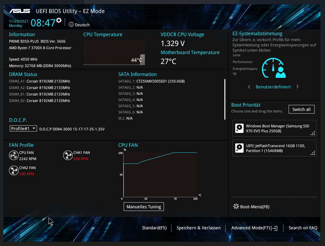Click CHA1 FAN 598 RPM reading
The height and width of the screenshot is (246, 325).
point(81,159)
